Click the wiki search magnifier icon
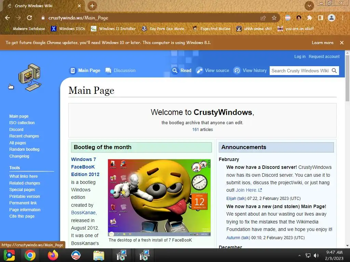The image size is (350, 262). 334,71
